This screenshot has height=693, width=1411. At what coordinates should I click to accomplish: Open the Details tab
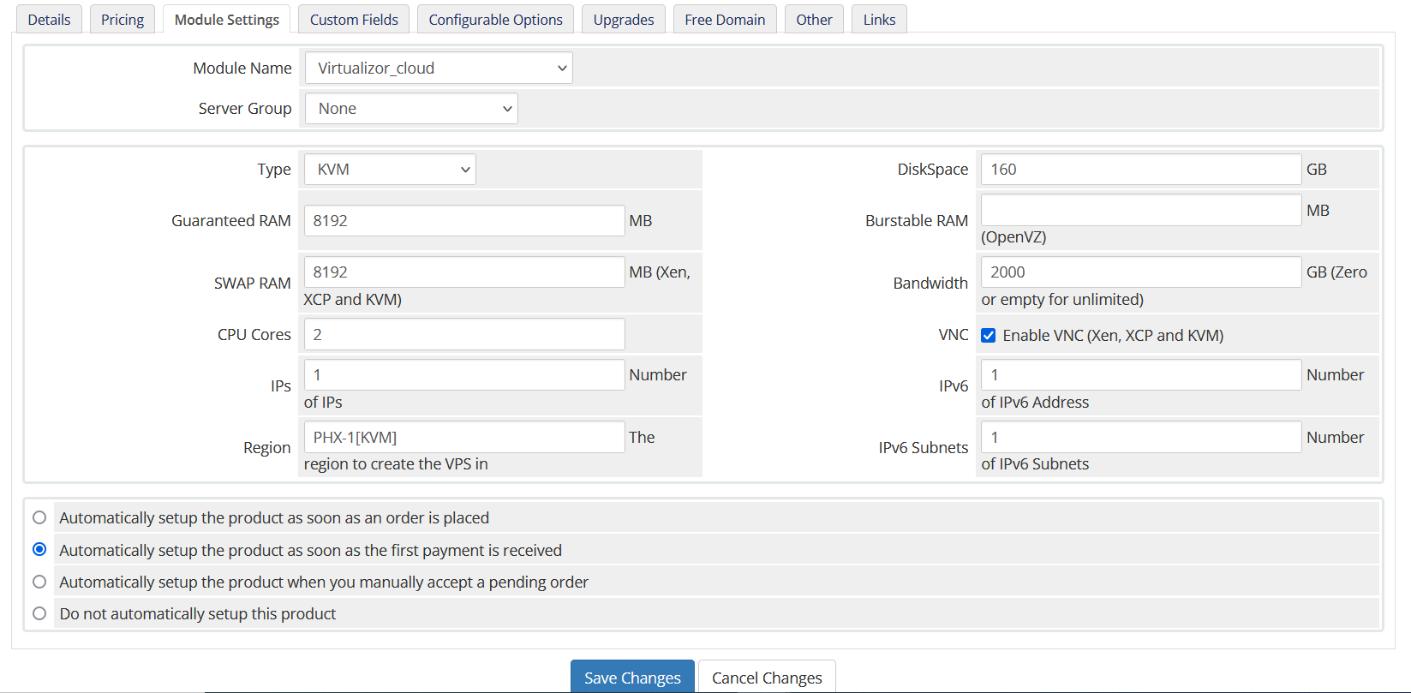[x=49, y=19]
